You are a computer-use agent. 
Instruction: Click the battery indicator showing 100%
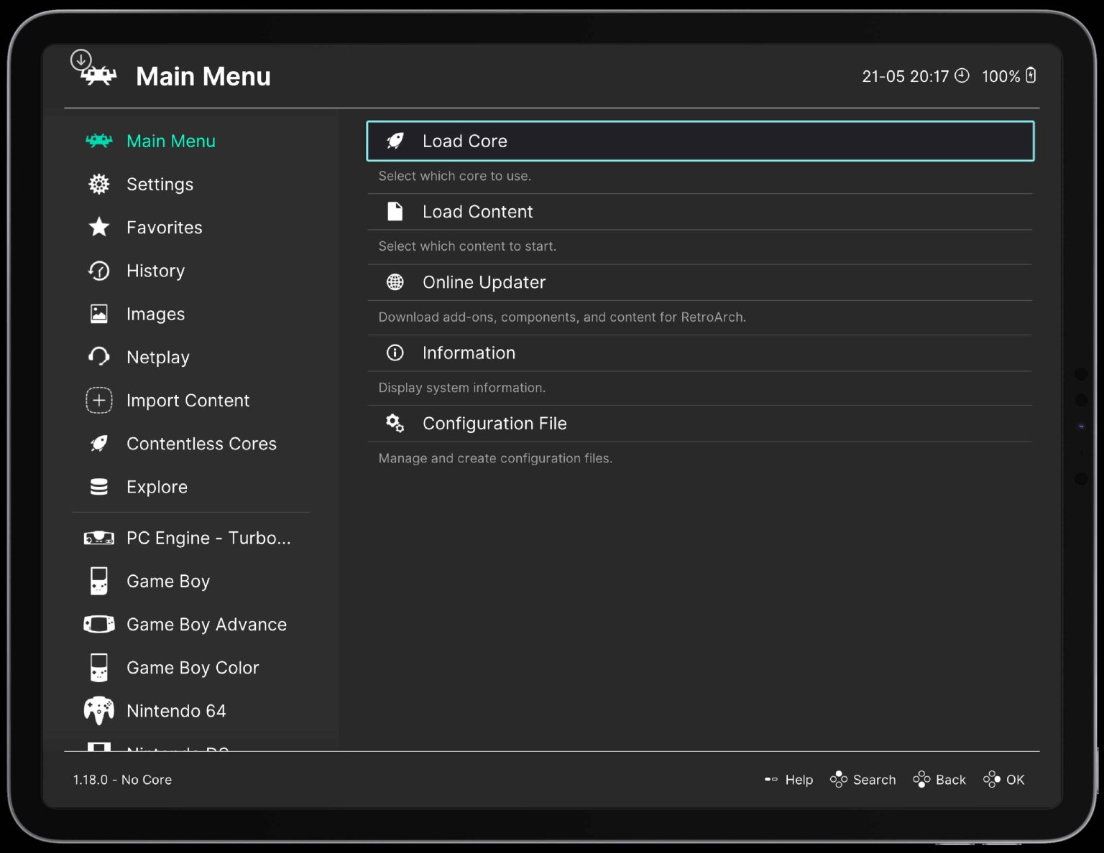point(1009,75)
